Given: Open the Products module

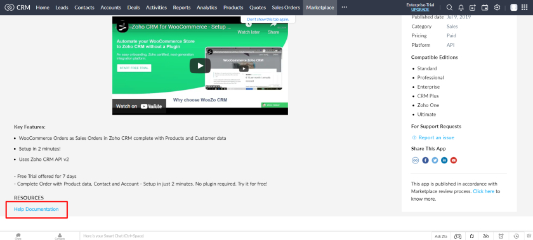Looking at the screenshot, I should (234, 8).
